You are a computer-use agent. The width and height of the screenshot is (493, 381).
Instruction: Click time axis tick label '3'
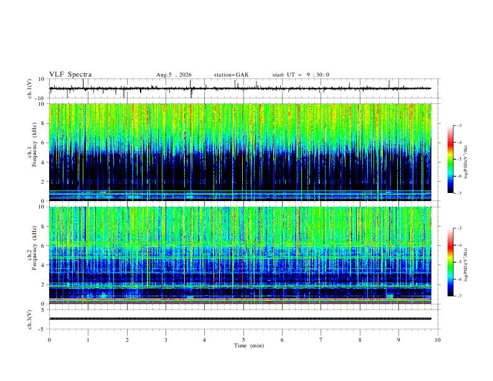pos(166,340)
